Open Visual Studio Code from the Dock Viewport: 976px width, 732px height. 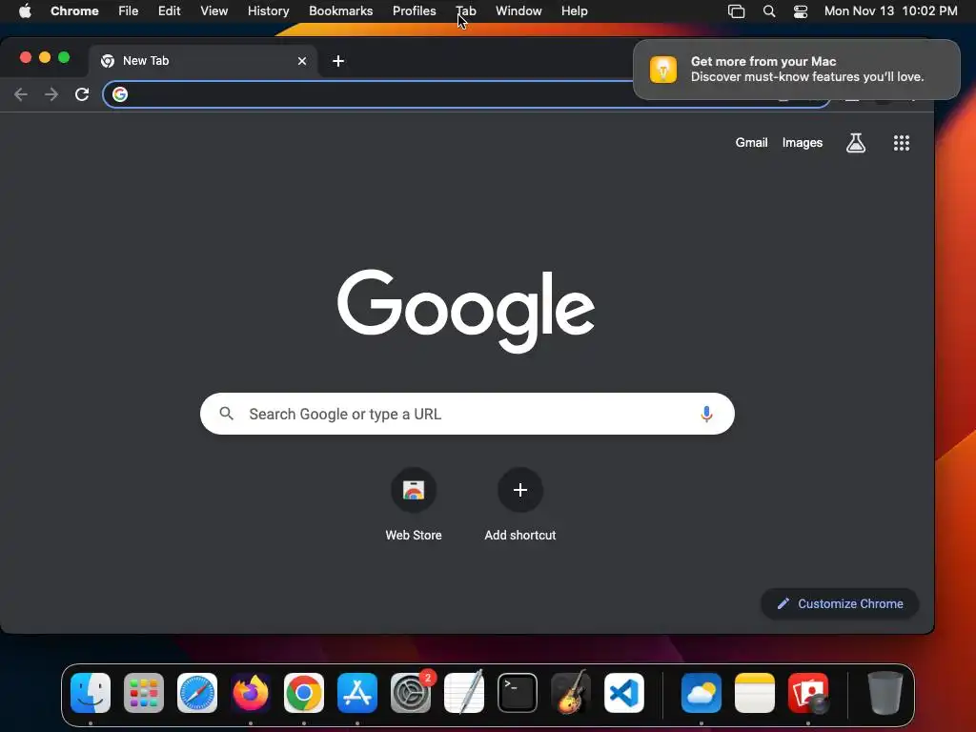pos(623,693)
